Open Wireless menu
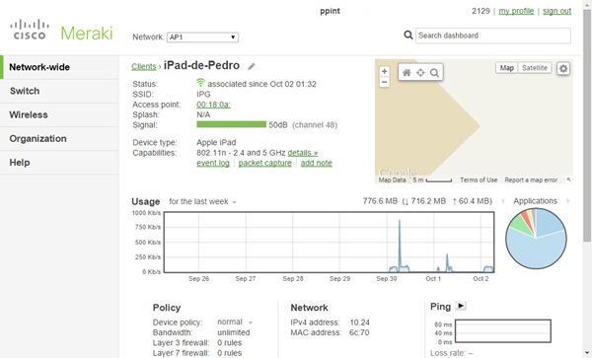 click(59, 114)
